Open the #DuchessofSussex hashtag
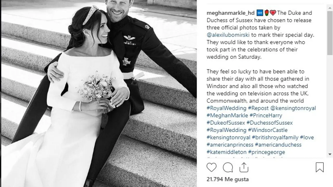Image resolution: width=333 pixels, height=187 pixels. pos(270,123)
